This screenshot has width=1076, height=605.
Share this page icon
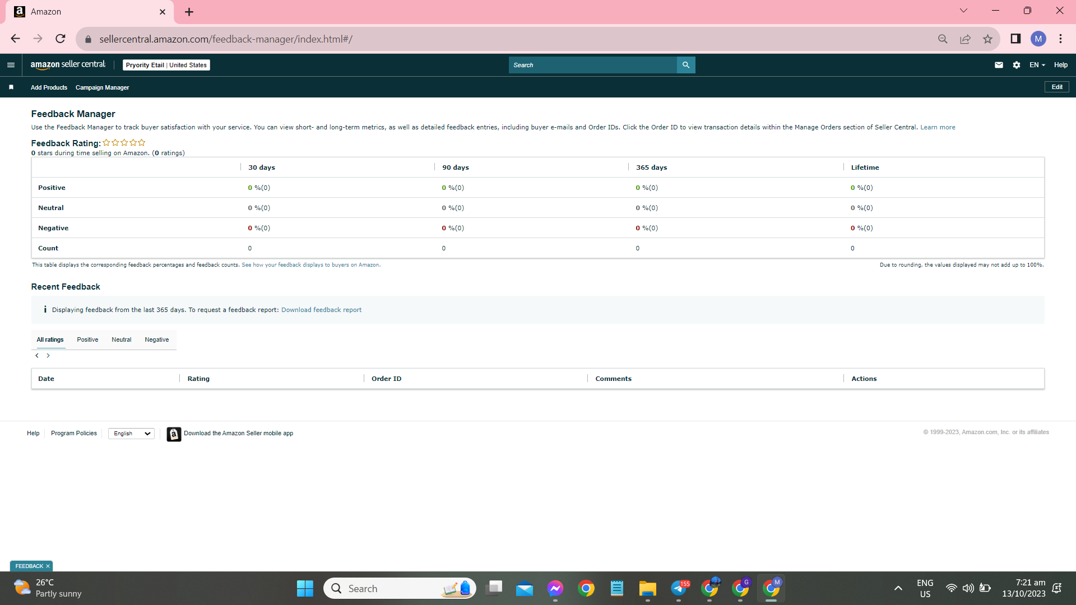965,39
